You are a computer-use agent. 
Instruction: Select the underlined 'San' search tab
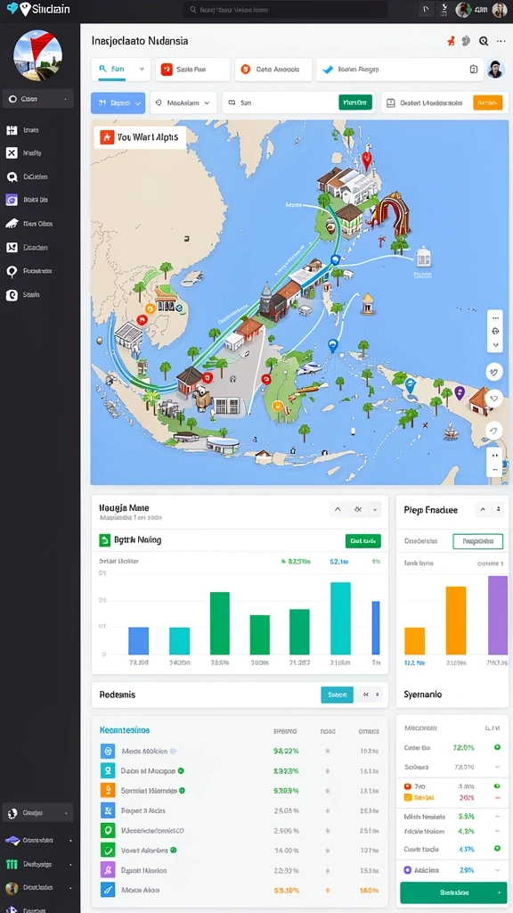pos(121,70)
